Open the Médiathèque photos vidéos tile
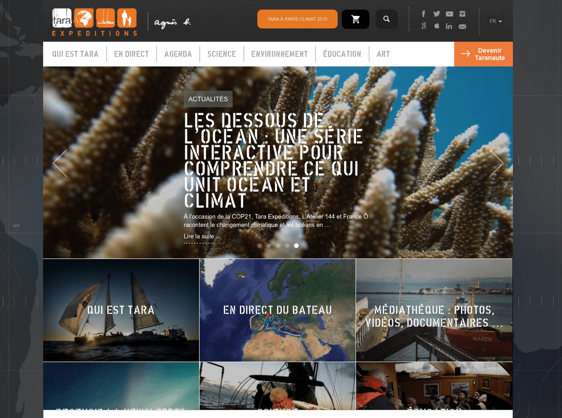Screen dimensions: 562x418 click(x=434, y=310)
